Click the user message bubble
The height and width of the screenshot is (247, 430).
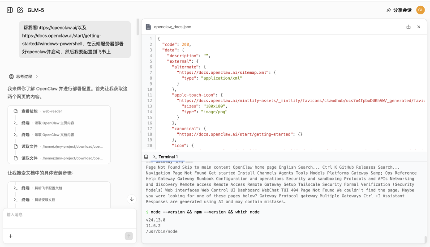click(x=75, y=39)
